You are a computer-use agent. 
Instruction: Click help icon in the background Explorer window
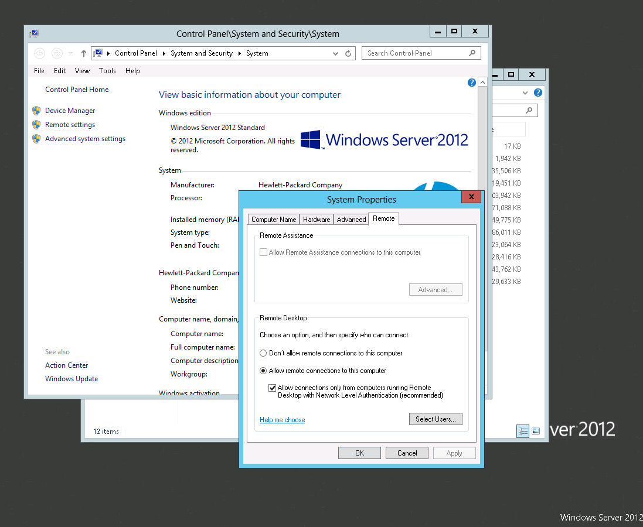(538, 93)
